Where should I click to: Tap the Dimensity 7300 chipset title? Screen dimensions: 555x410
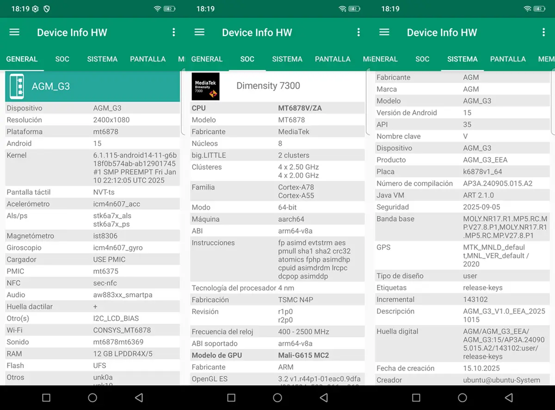coord(268,86)
